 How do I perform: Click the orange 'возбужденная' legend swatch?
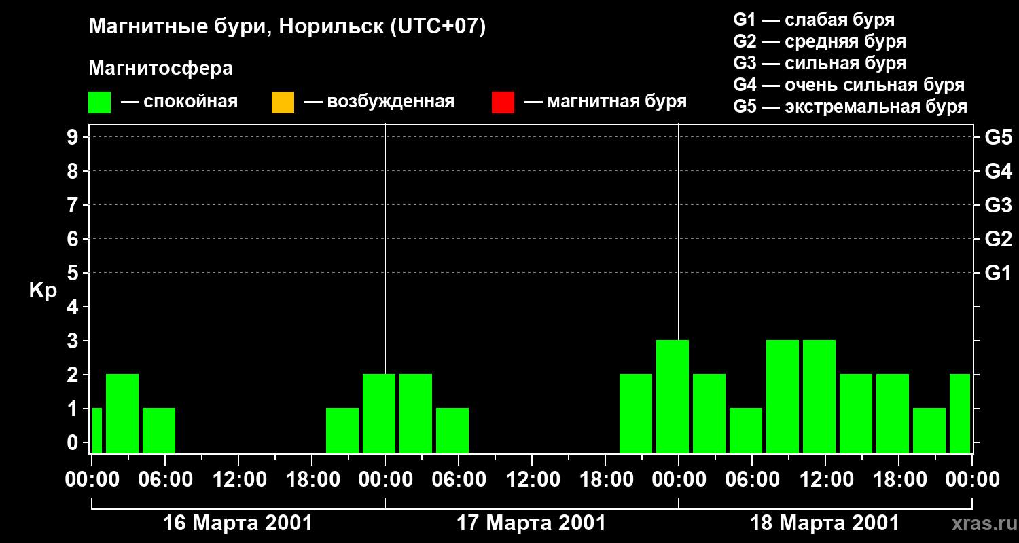[283, 102]
